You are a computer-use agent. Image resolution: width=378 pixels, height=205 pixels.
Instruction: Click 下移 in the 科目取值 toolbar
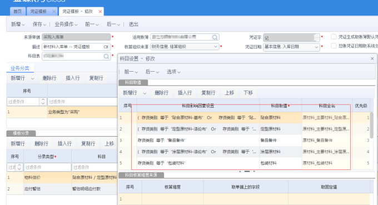point(248,93)
